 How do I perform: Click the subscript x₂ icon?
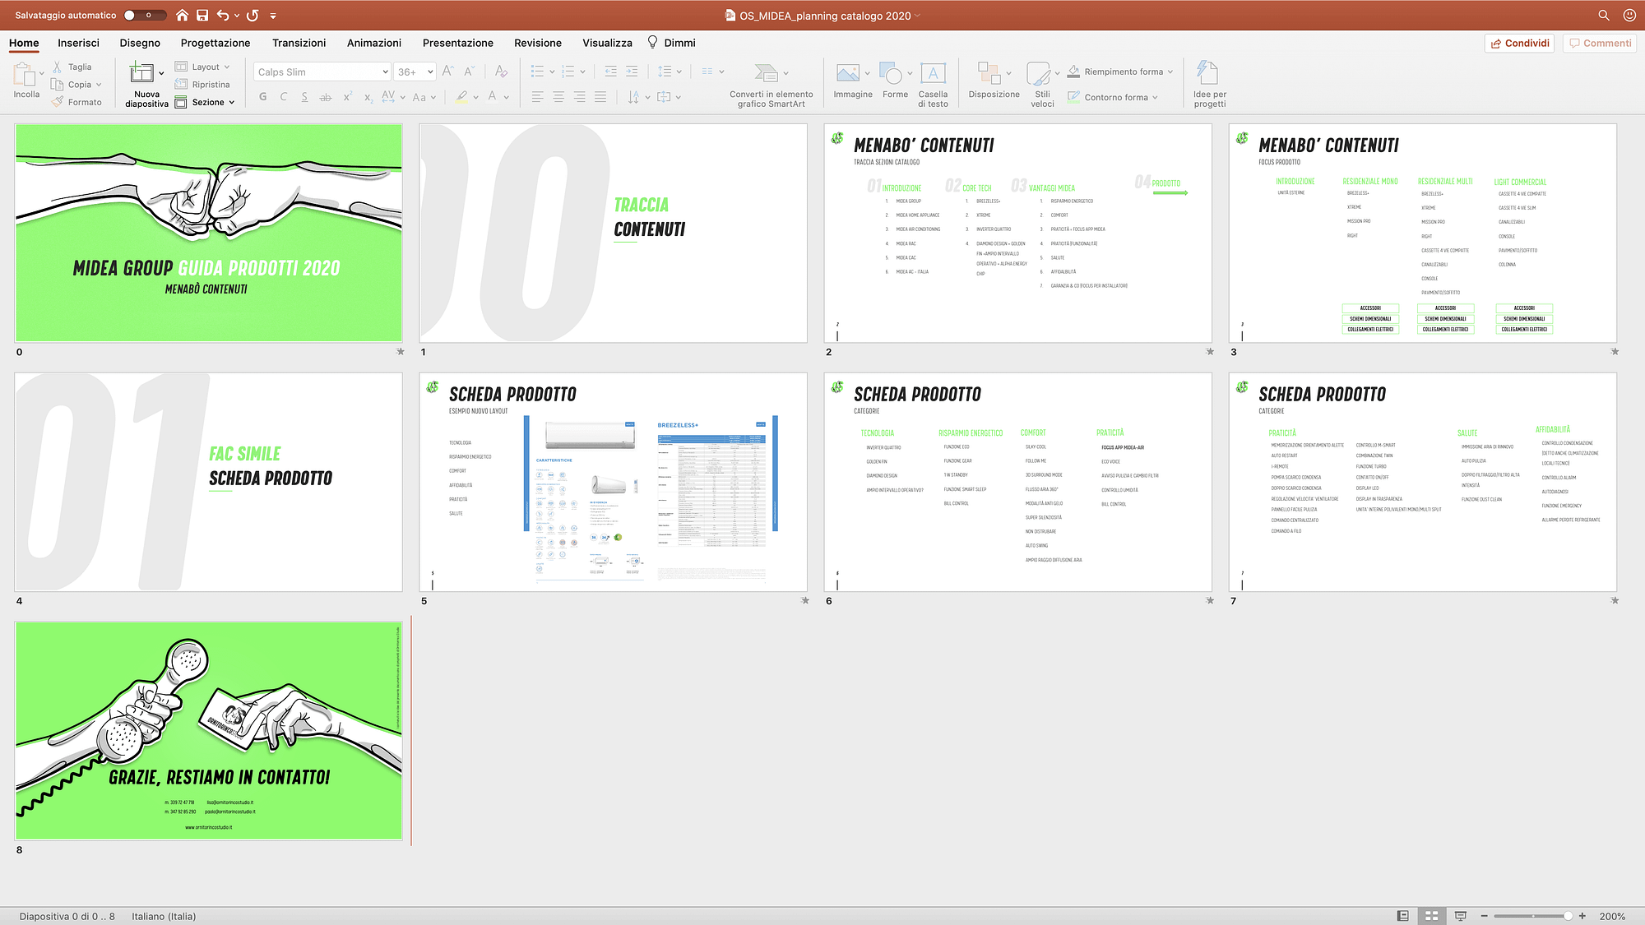point(368,97)
